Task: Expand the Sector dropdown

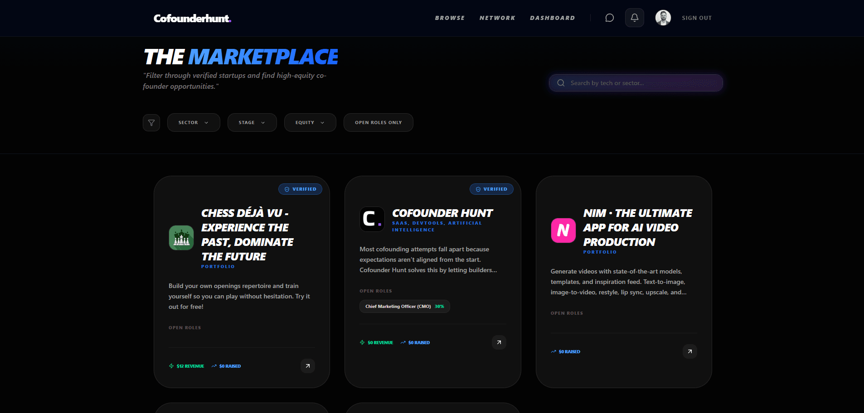Action: coord(194,123)
